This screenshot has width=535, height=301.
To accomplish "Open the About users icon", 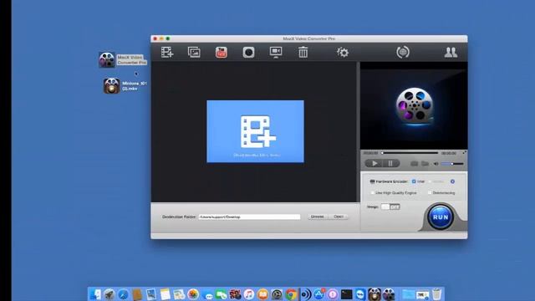I will point(451,52).
